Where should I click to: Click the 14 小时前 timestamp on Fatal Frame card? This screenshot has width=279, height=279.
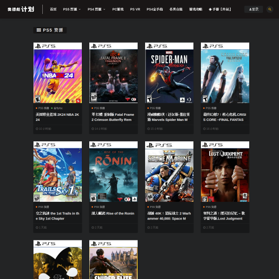click(100, 129)
